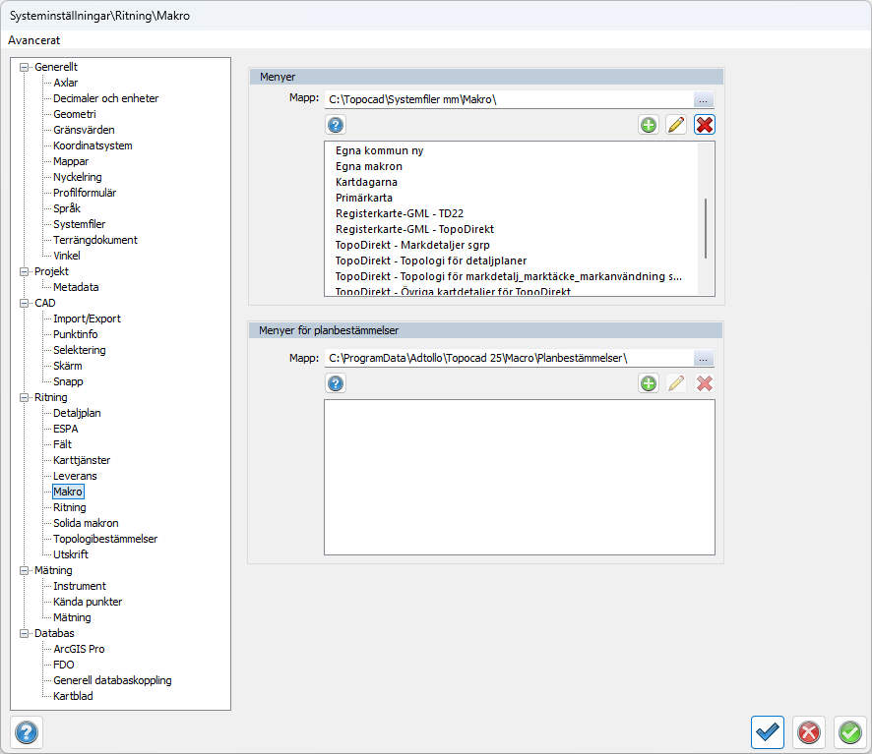Open help in Menyer för planbestämmelser section

(x=336, y=383)
